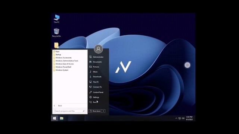Click the Documents icon in Start menu
The image size is (239, 134).
pyautogui.click(x=90, y=62)
